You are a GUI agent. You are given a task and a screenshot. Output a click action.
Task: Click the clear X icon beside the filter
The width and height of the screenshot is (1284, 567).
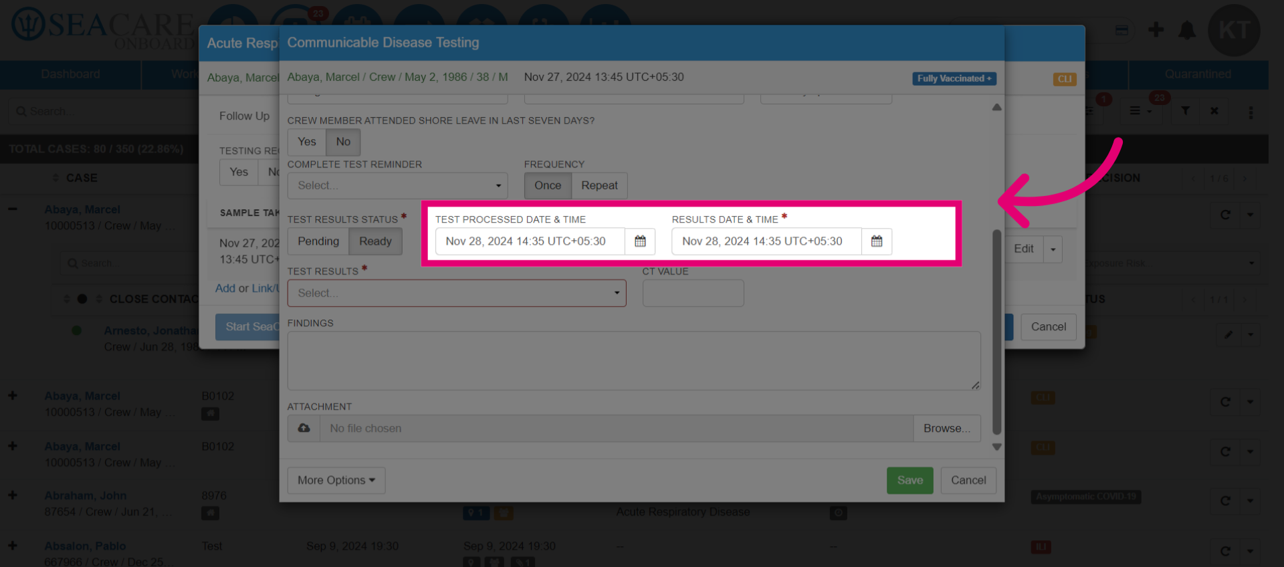(x=1214, y=111)
